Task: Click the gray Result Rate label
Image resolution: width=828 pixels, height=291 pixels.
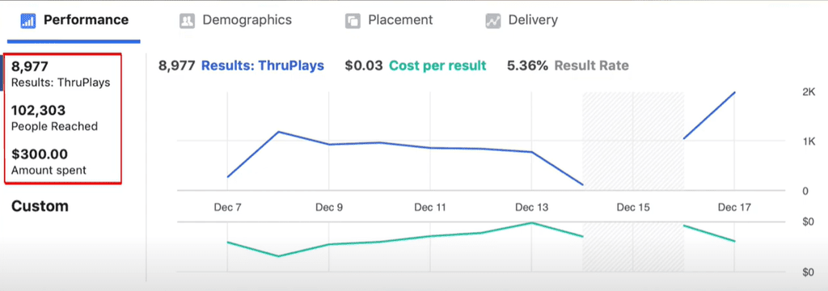Action: tap(591, 66)
